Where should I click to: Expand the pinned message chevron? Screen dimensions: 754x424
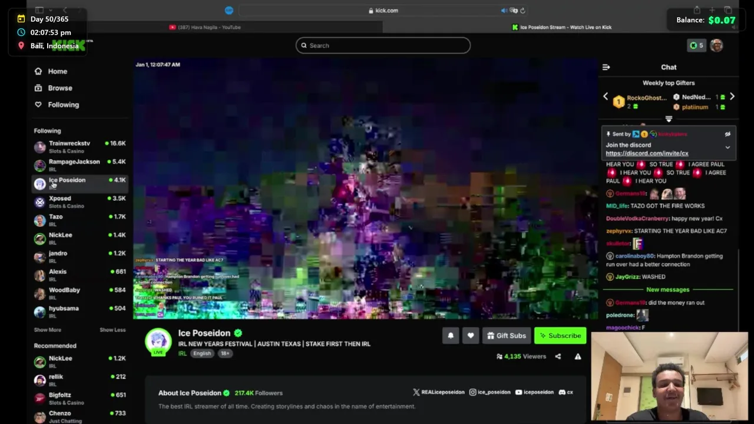click(727, 147)
